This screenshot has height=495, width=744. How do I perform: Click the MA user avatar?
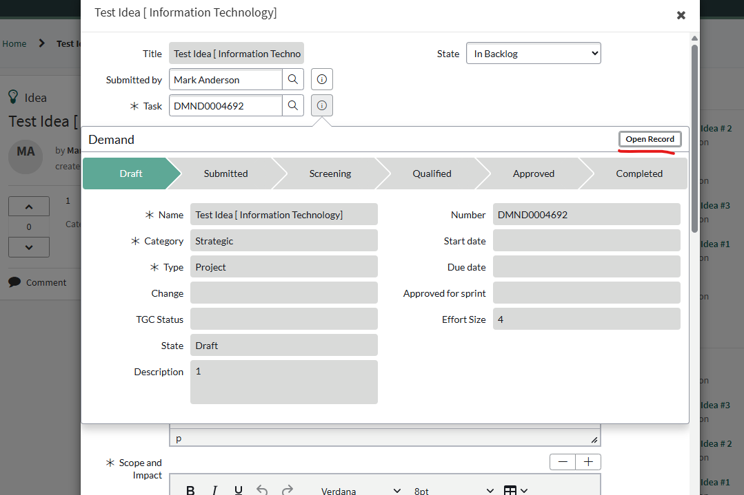(26, 156)
